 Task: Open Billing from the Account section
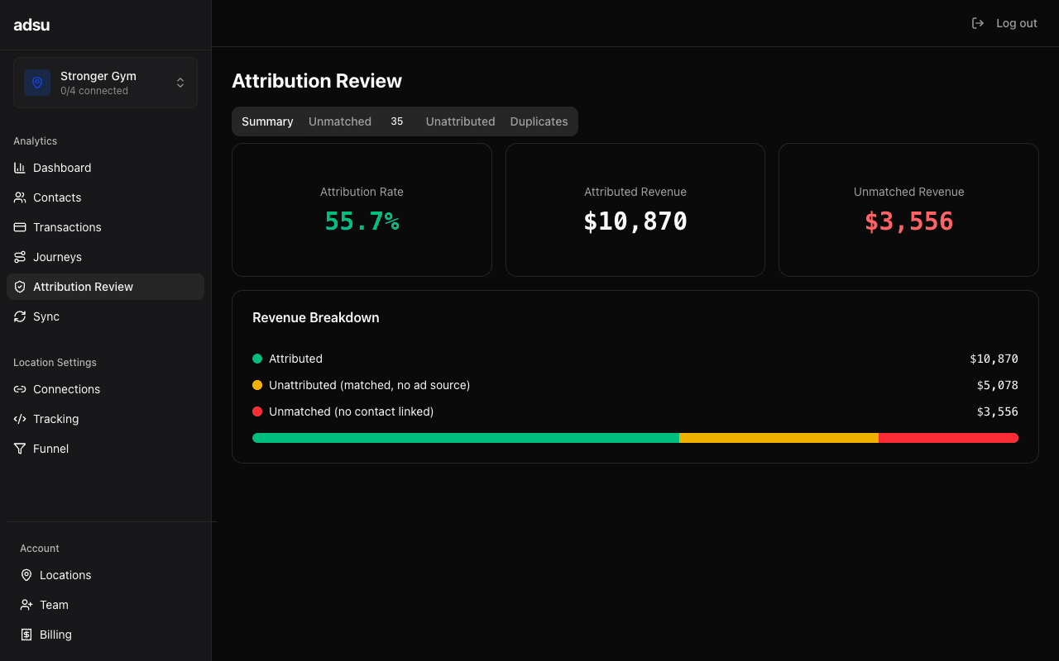[x=54, y=635]
